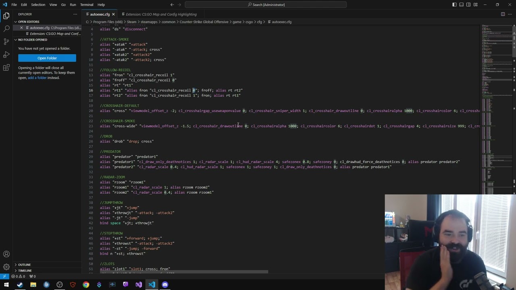Go back using the navigation arrow

[x=172, y=5]
